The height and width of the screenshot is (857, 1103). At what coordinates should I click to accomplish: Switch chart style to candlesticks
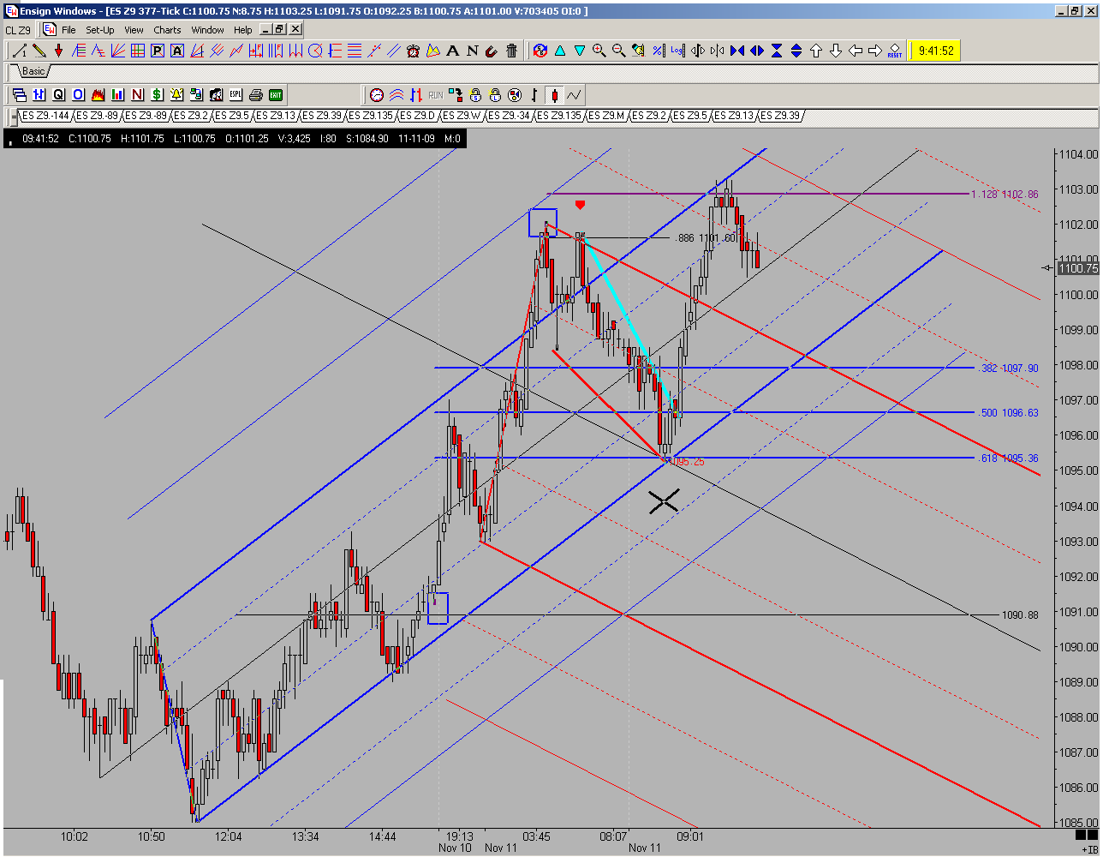[x=554, y=94]
